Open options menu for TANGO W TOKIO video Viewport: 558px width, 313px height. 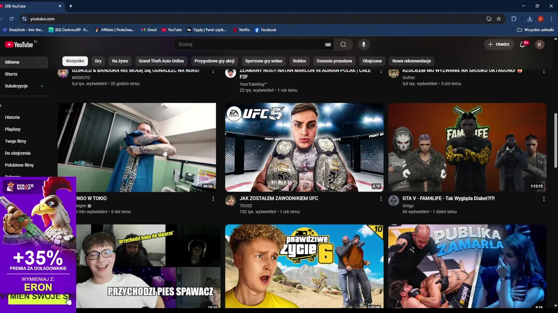[x=213, y=199]
